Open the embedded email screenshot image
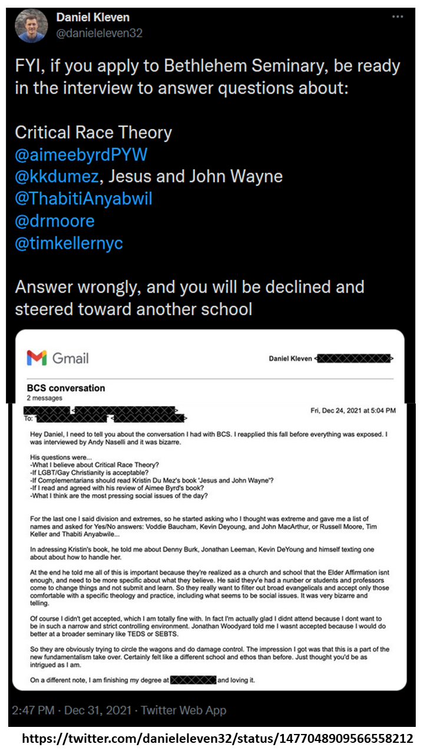424x754 pixels. 209,530
